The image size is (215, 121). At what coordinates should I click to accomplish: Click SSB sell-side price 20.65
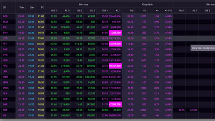point(182,110)
